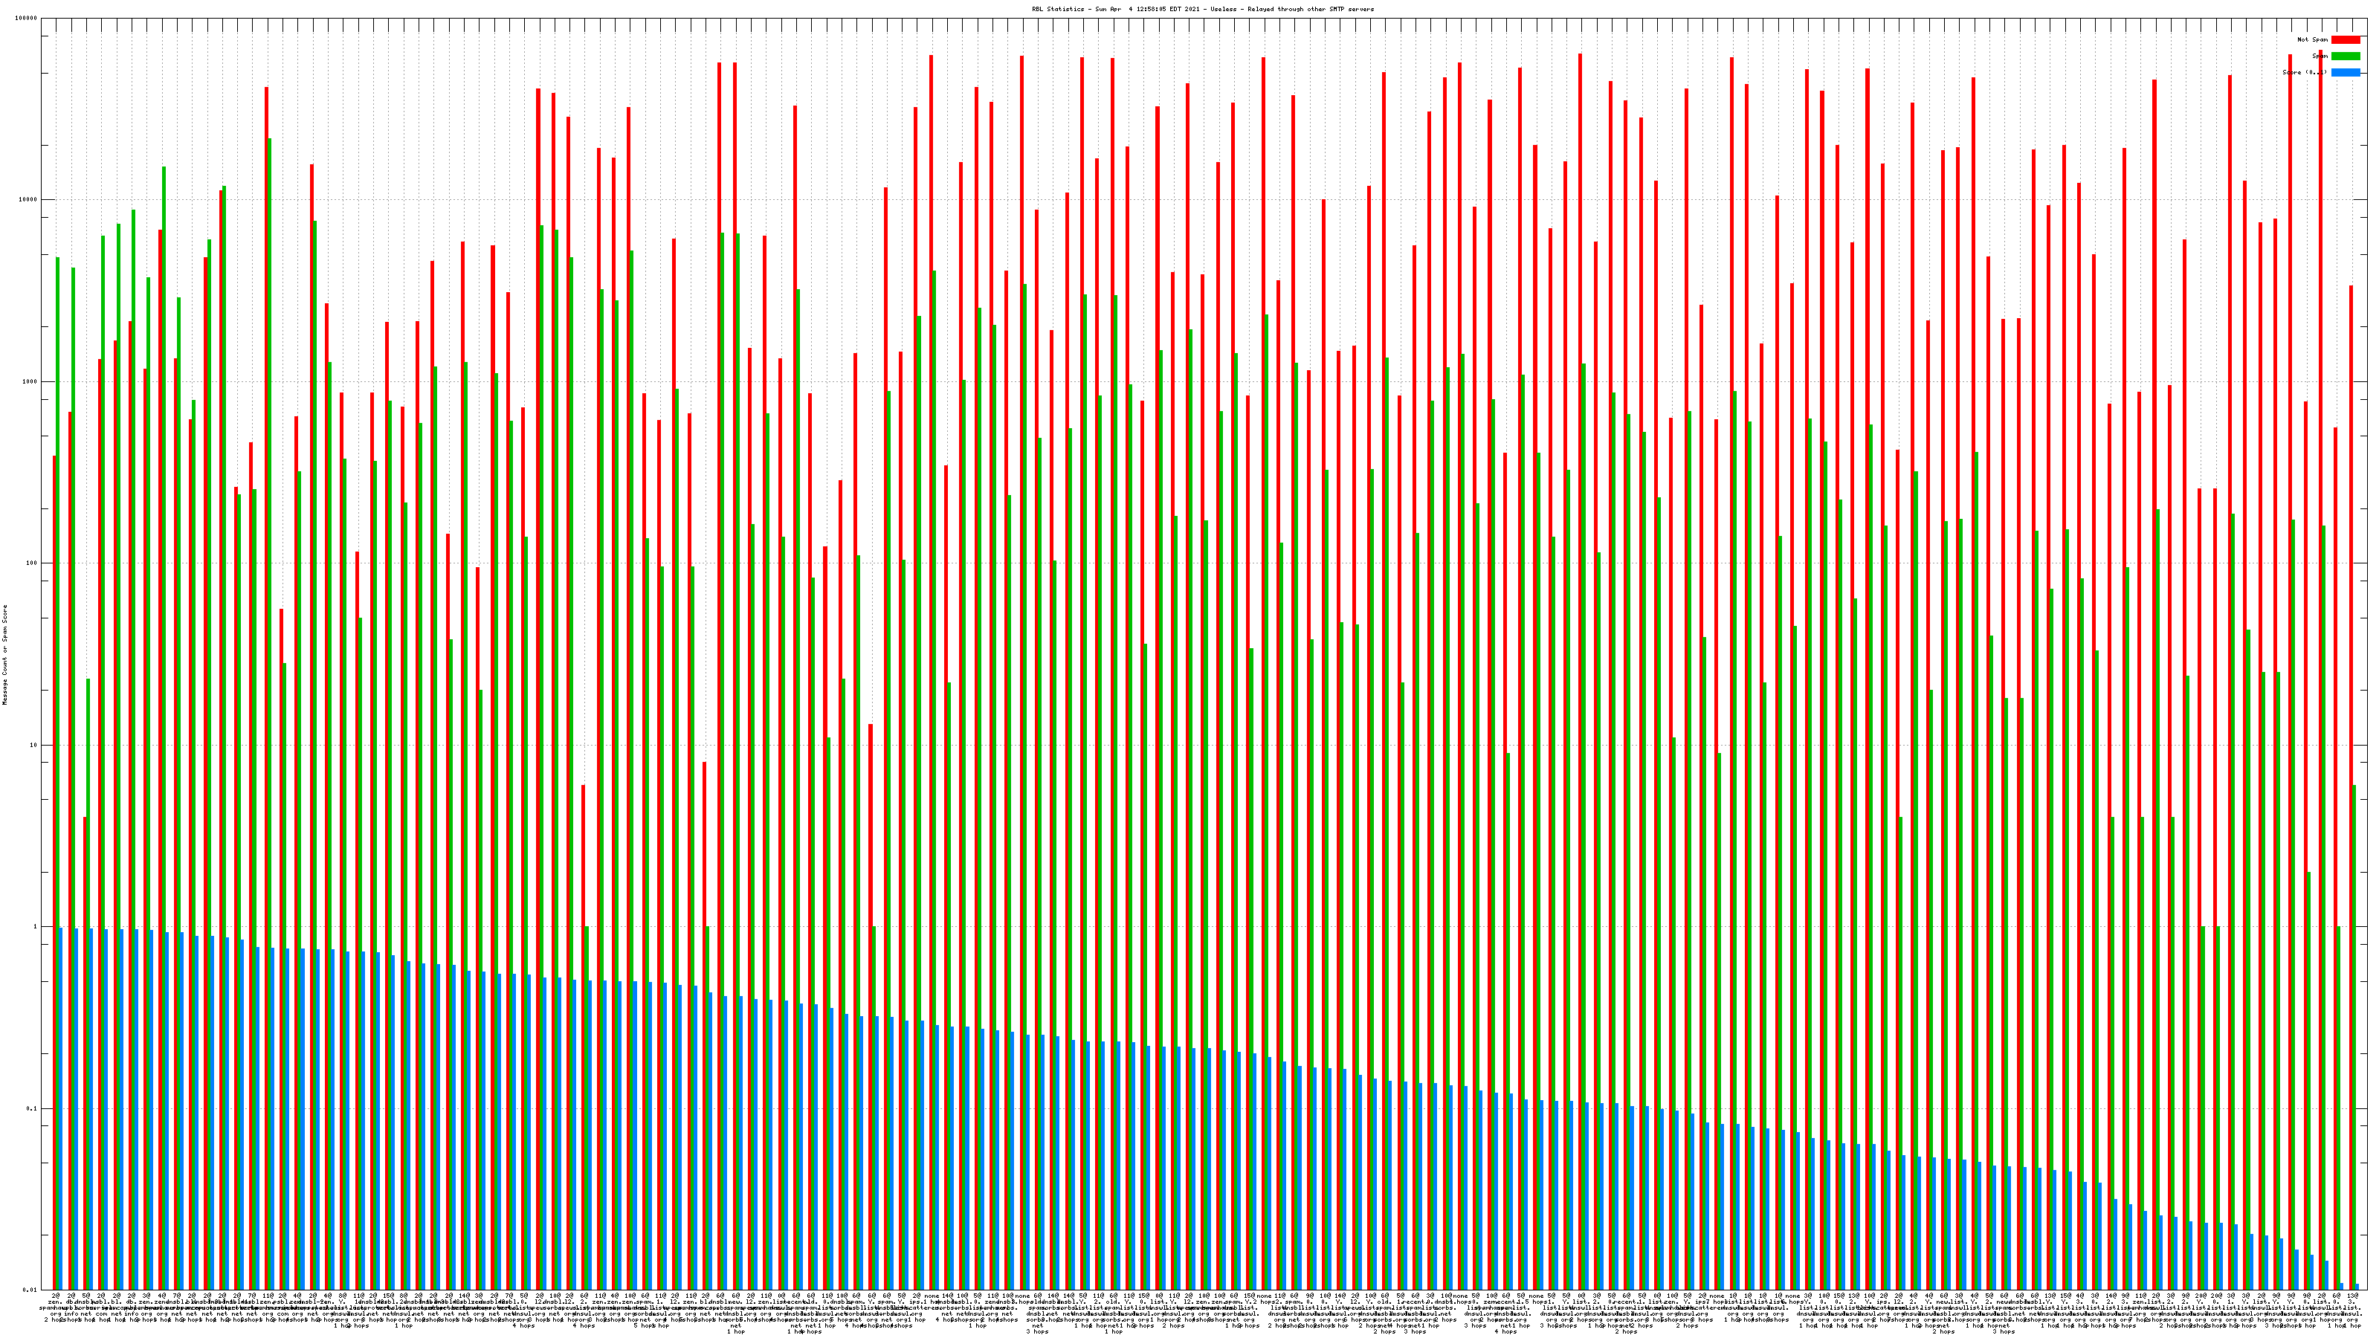Screen dimensions: 2379x1338
Task: Click the blue Score legend swatch
Action: [2346, 72]
